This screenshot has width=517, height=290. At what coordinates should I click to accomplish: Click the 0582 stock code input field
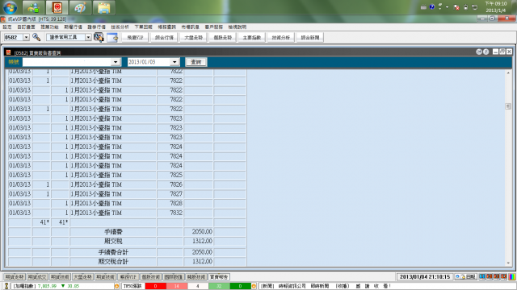tap(13, 37)
